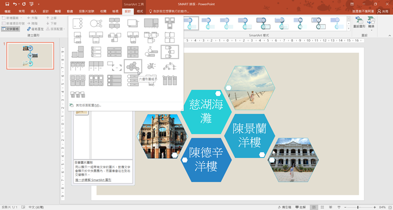Open slide sorter view in status bar
This screenshot has width=393, height=210.
coord(322,207)
